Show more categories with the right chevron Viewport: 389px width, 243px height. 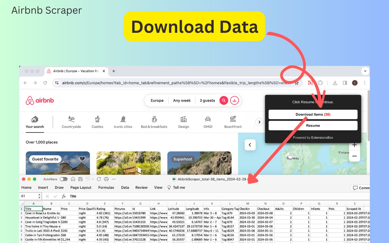(259, 122)
